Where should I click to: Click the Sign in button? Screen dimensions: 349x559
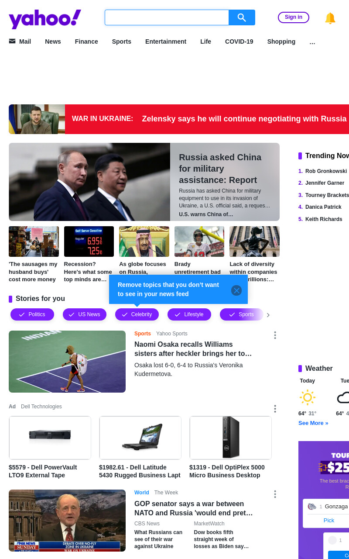294,17
